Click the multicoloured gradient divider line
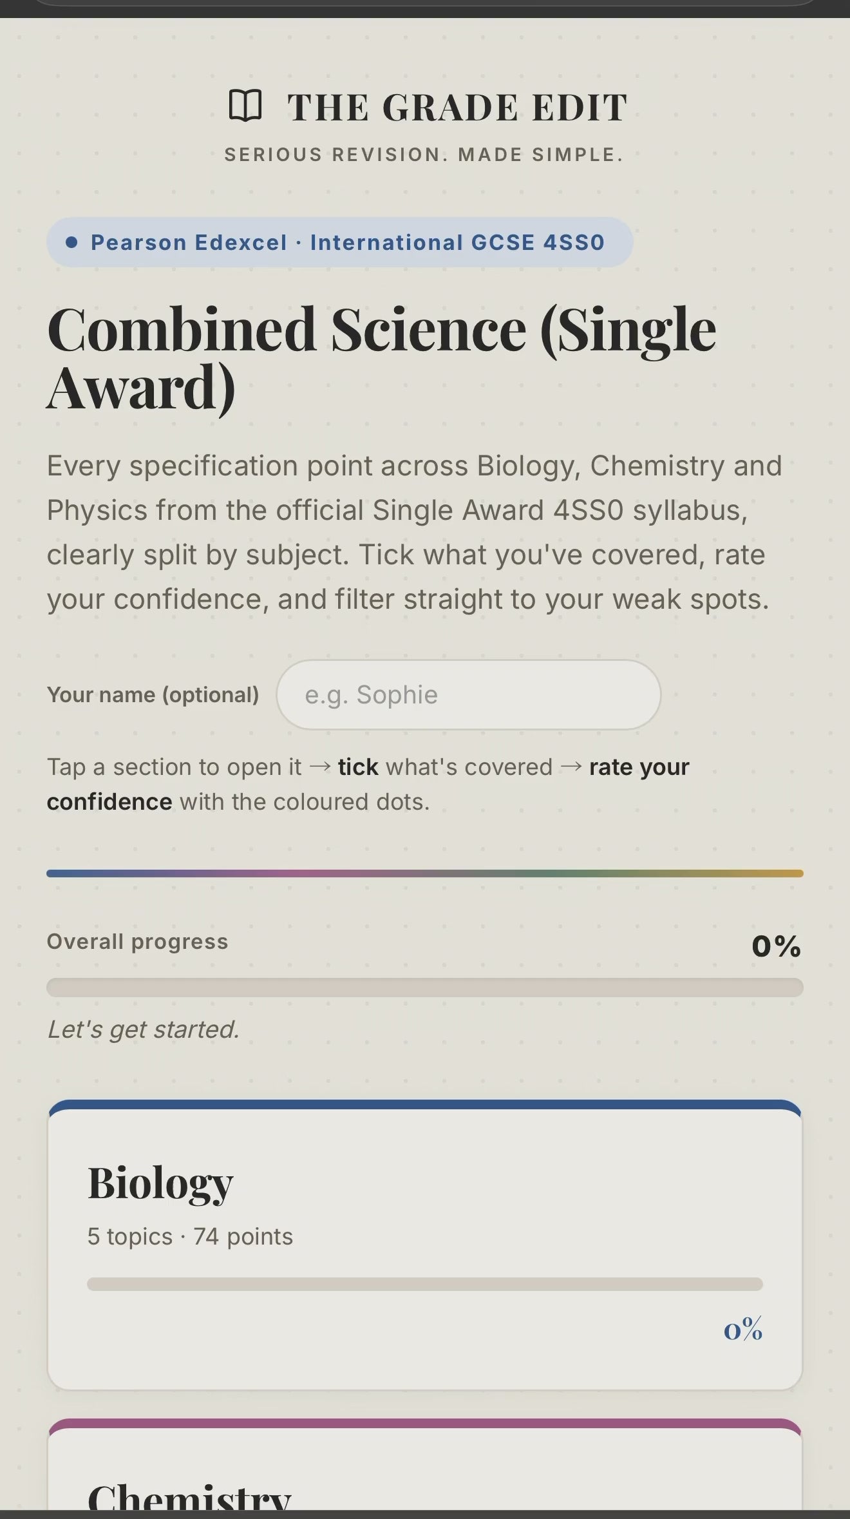This screenshot has height=1519, width=850. click(x=425, y=874)
